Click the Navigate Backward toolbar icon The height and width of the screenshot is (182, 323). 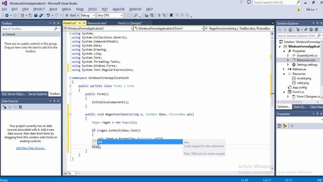point(7,16)
